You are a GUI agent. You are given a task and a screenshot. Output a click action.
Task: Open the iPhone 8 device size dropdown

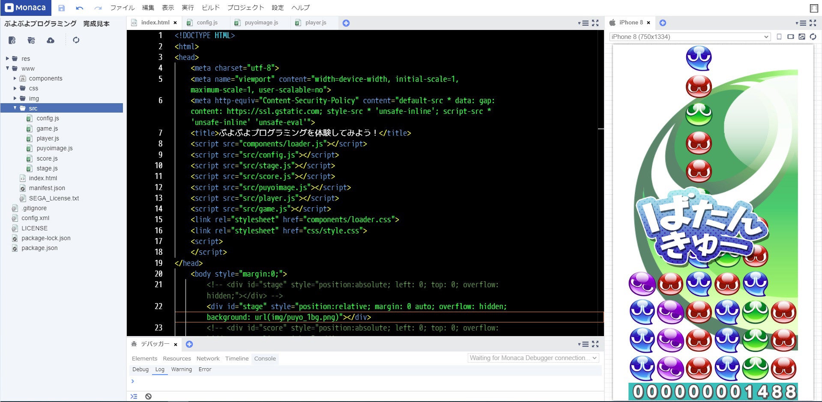(690, 37)
